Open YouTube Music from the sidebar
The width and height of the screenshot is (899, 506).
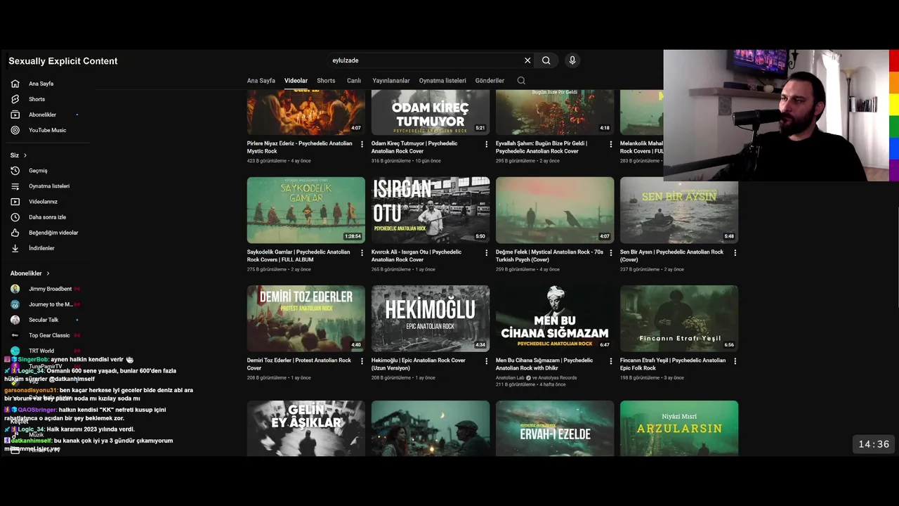(x=47, y=130)
